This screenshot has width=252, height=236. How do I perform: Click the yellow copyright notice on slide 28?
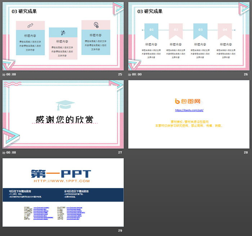coord(189,124)
